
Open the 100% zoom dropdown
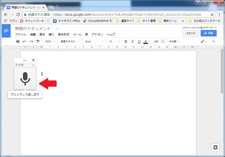50,42
